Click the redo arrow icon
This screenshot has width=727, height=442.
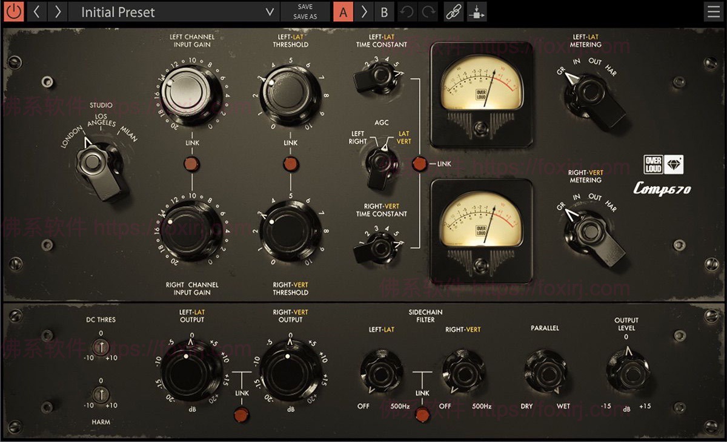[x=428, y=12]
